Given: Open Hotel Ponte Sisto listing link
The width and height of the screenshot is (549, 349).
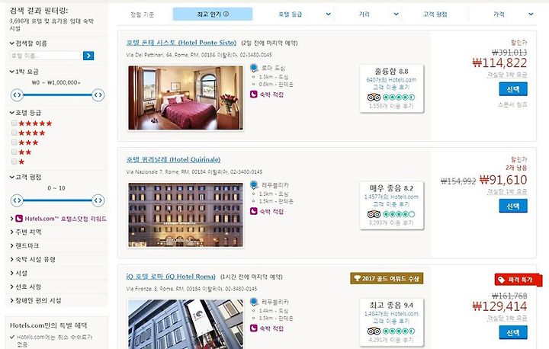Looking at the screenshot, I should click(181, 43).
